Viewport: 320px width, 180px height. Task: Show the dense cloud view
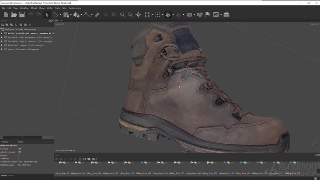coord(157,15)
